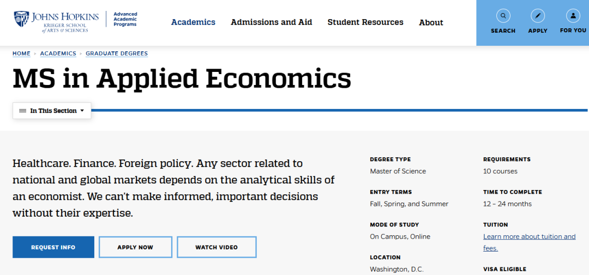The height and width of the screenshot is (275, 589).
Task: Click the Johns Hopkins shield logo
Action: 21,19
